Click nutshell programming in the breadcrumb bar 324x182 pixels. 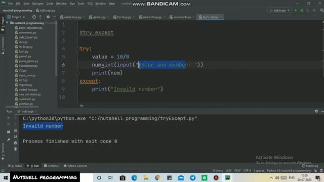[x=17, y=10]
